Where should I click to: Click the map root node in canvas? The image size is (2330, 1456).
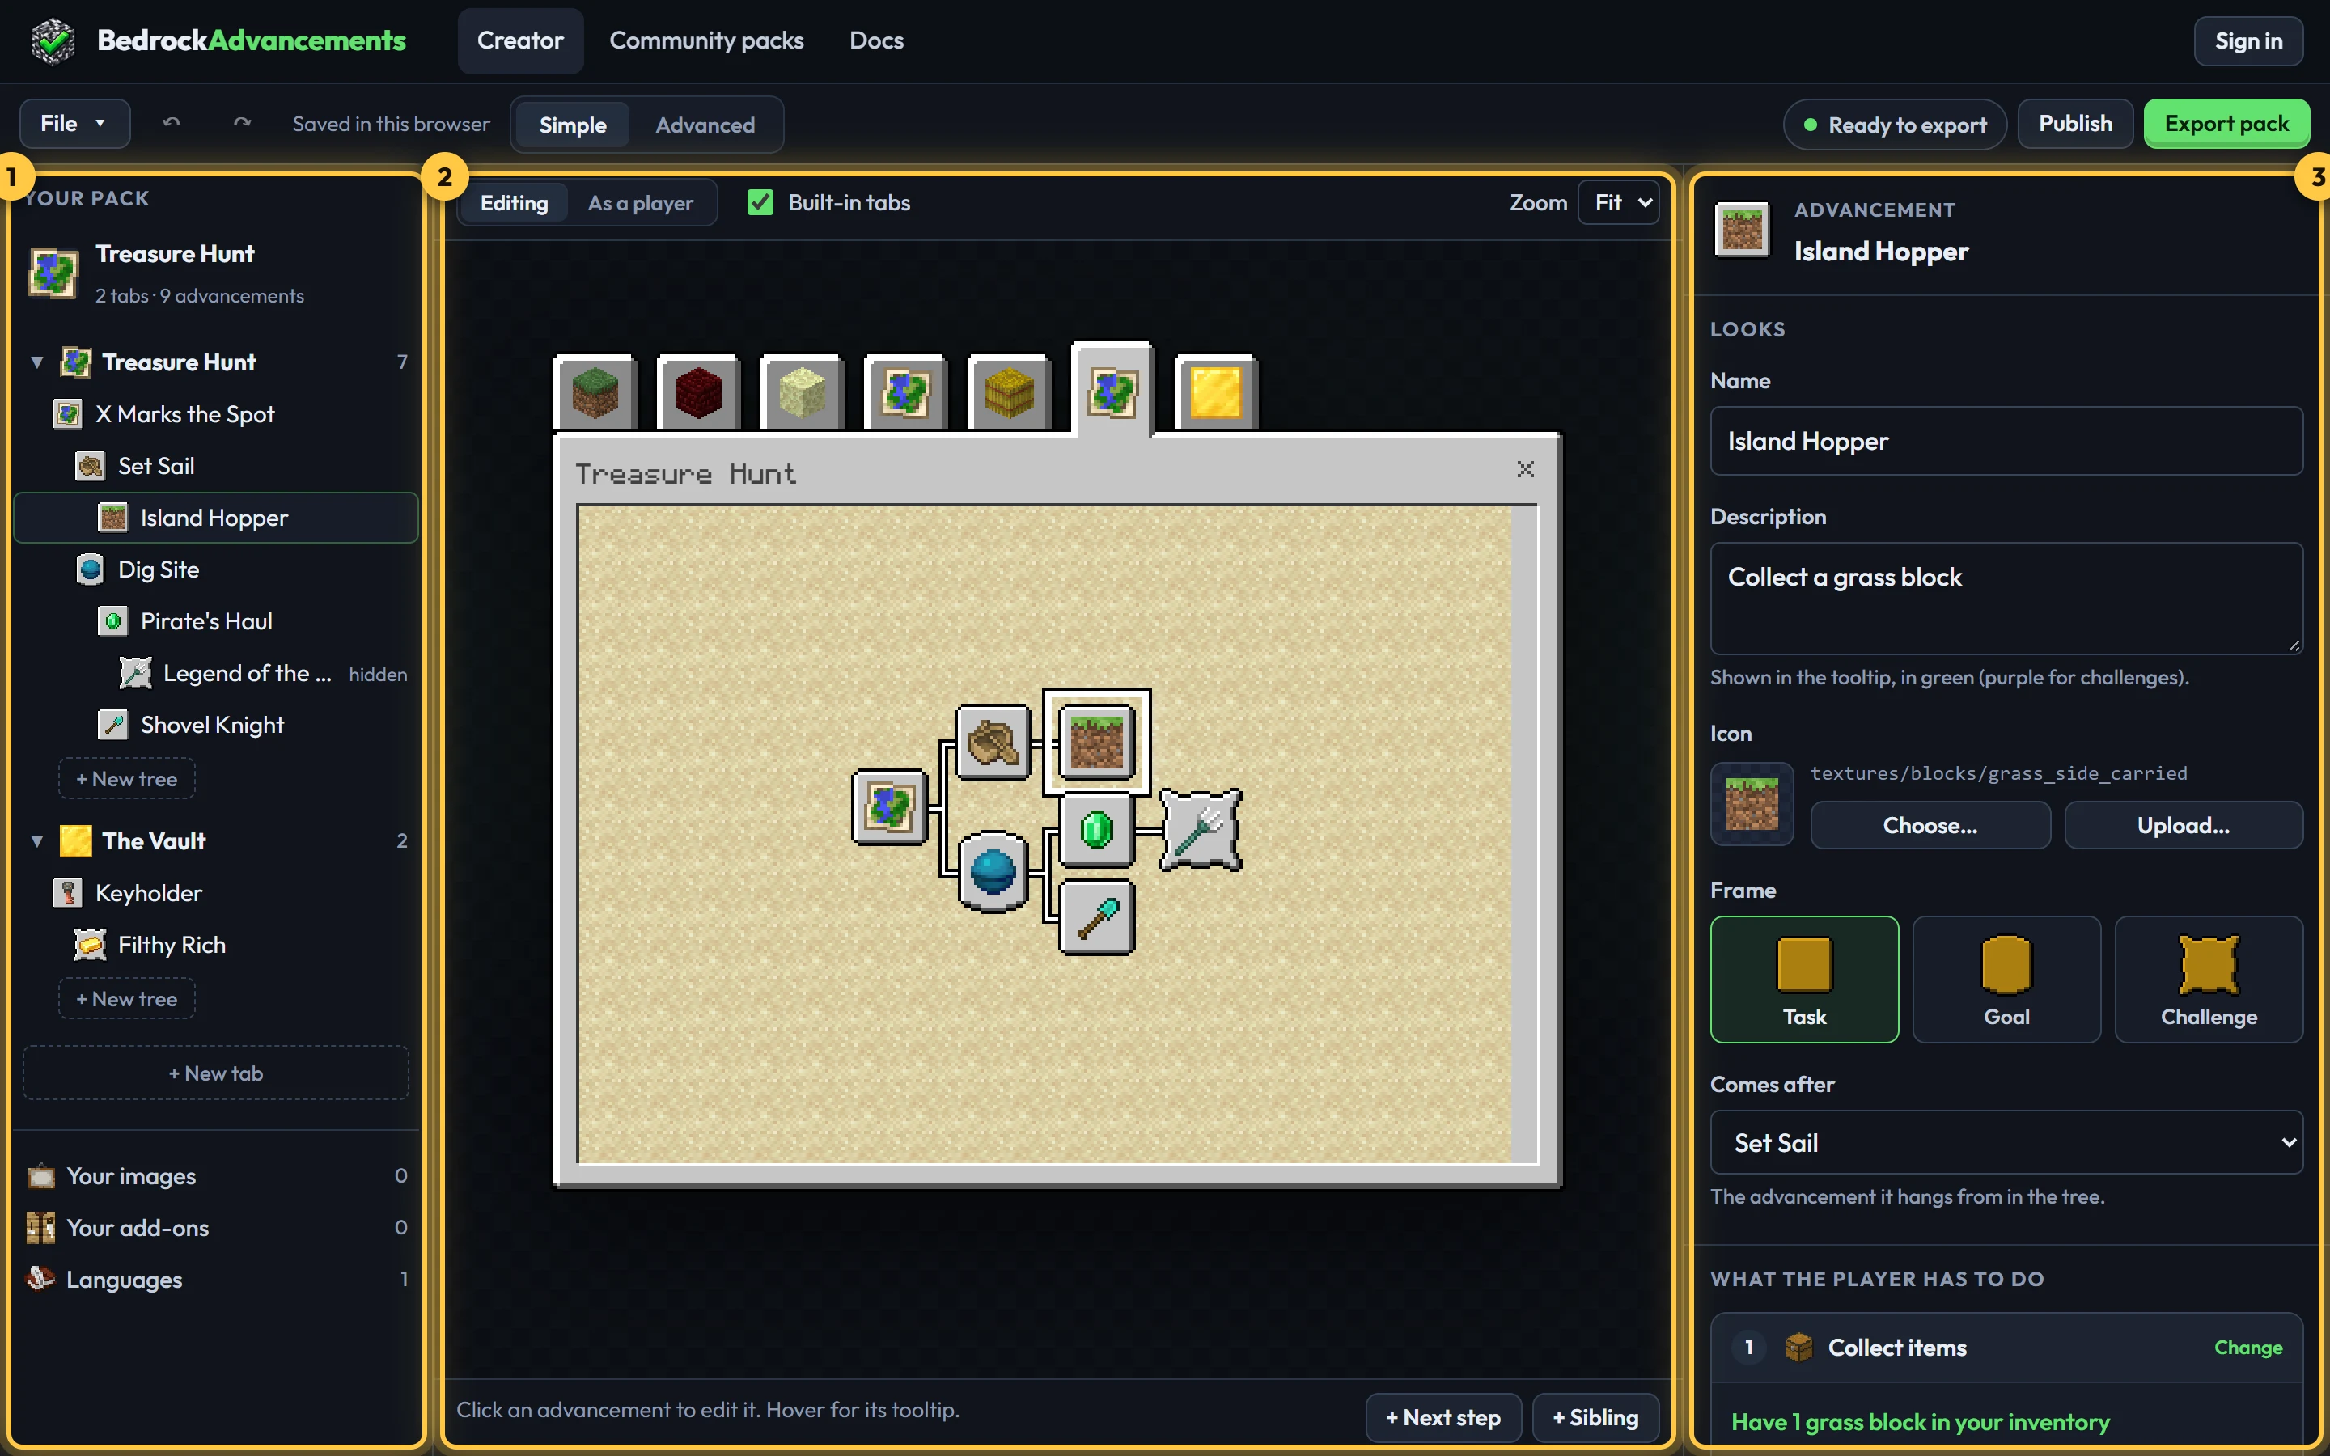pos(890,806)
